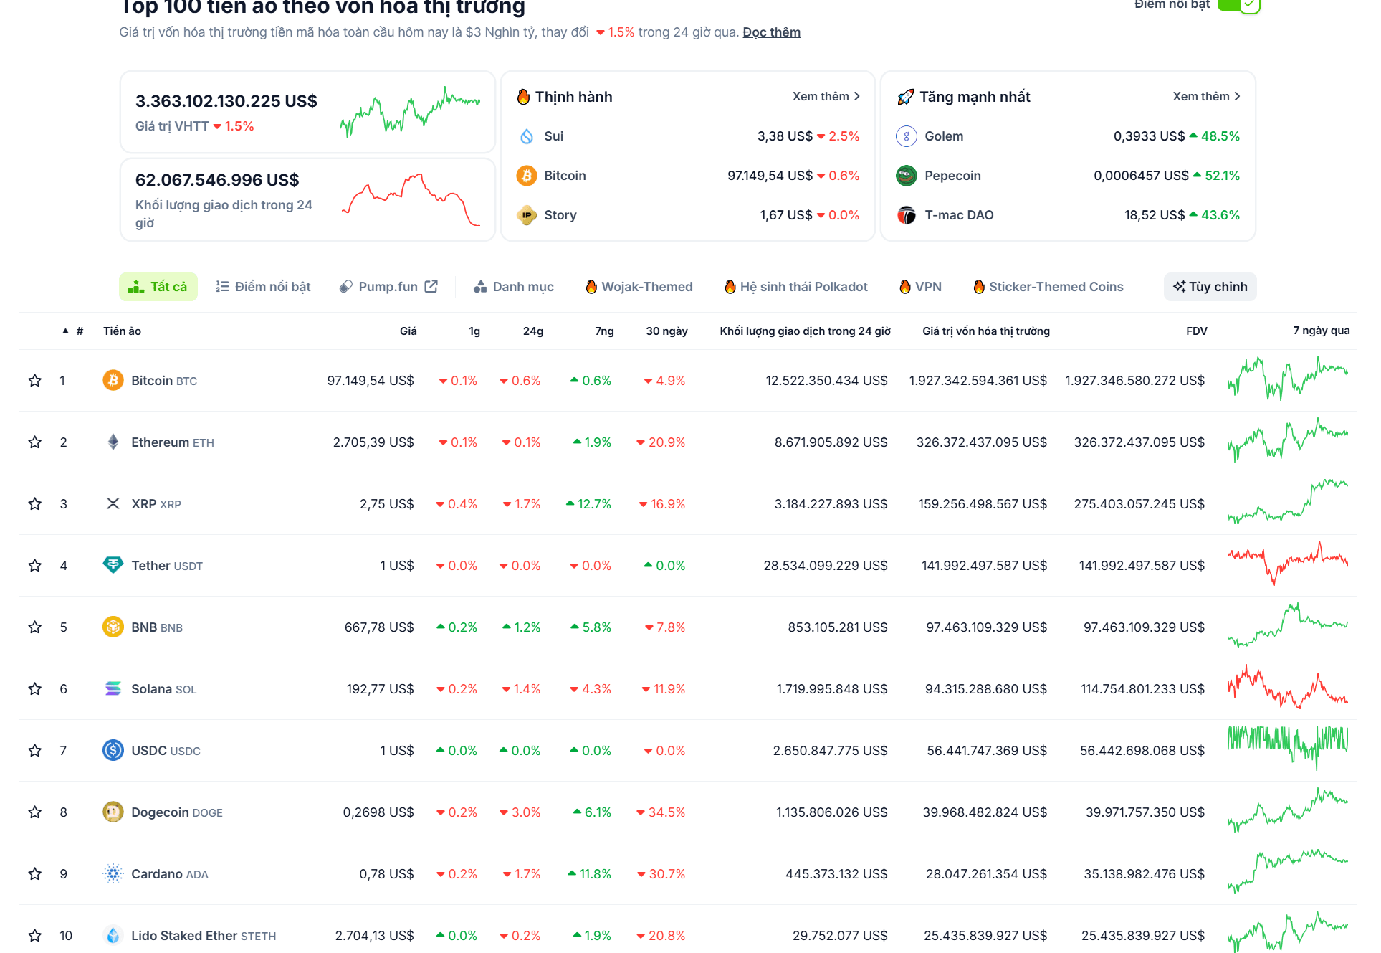
Task: Sort by 7ng column header
Action: tap(604, 331)
